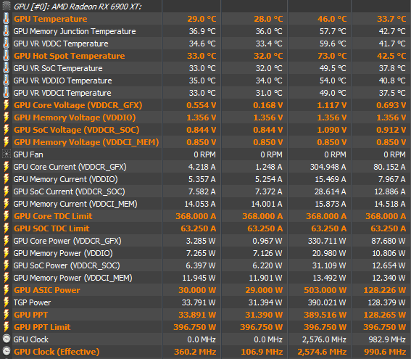Screen dimensions: 411x359
Task: Click the lightning icon beside GPU SoC Current
Action: tap(6, 191)
